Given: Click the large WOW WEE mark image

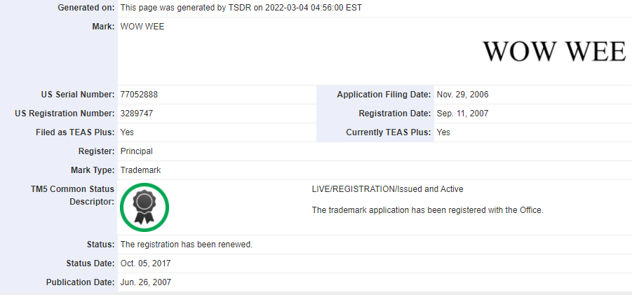Looking at the screenshot, I should pos(554,52).
